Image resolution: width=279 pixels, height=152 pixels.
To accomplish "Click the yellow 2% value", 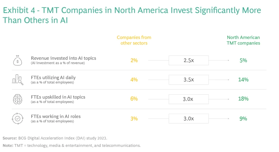I will pyautogui.click(x=134, y=60).
